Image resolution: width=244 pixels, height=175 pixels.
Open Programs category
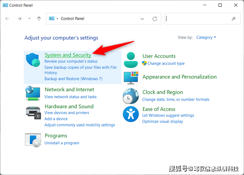pyautogui.click(x=56, y=136)
